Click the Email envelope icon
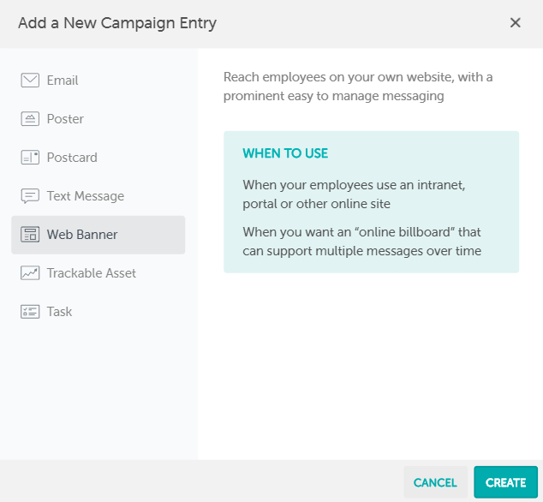 (30, 81)
